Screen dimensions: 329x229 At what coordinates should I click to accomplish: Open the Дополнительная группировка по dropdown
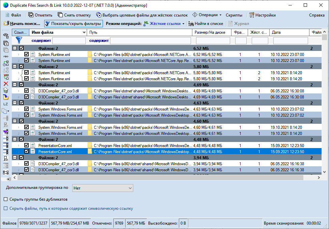pyautogui.click(x=103, y=188)
